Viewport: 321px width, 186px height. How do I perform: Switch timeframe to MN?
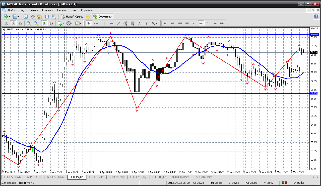[222, 23]
